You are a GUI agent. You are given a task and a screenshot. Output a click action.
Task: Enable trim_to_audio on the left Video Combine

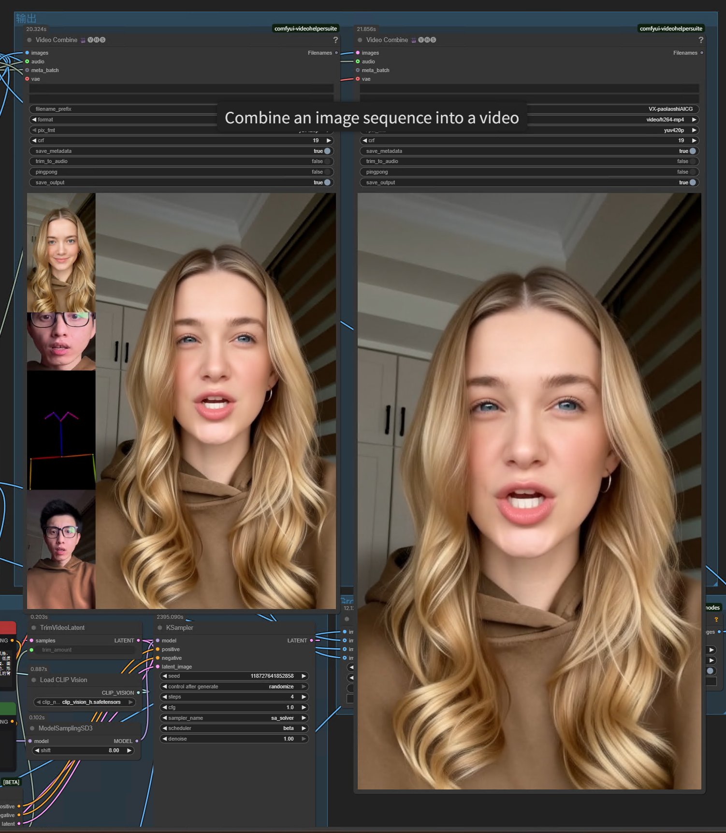tap(327, 162)
